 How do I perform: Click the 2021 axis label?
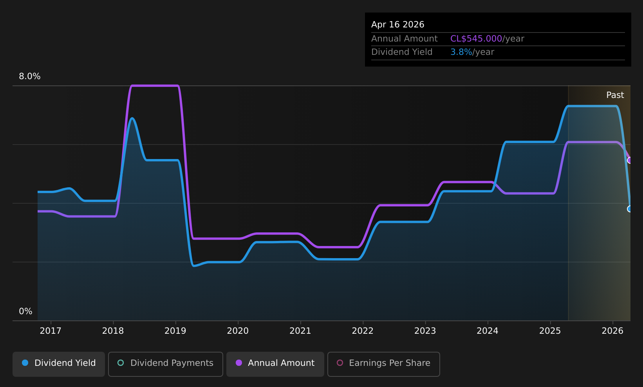click(x=300, y=331)
